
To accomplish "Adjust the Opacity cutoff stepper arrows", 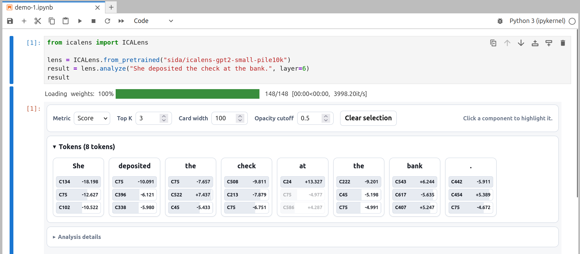I will [326, 118].
